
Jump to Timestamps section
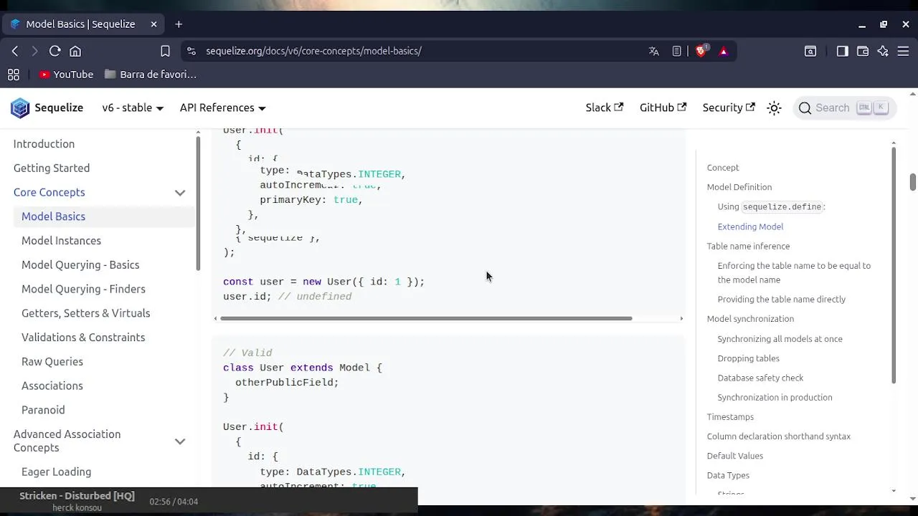[x=730, y=417]
